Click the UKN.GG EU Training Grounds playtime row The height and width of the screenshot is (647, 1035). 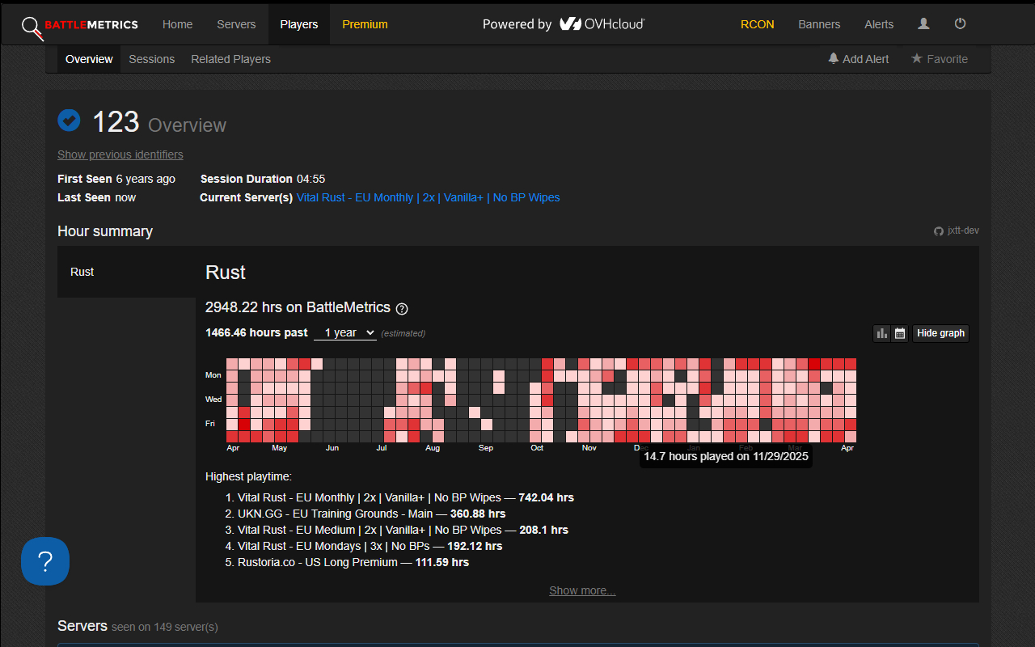pyautogui.click(x=371, y=514)
